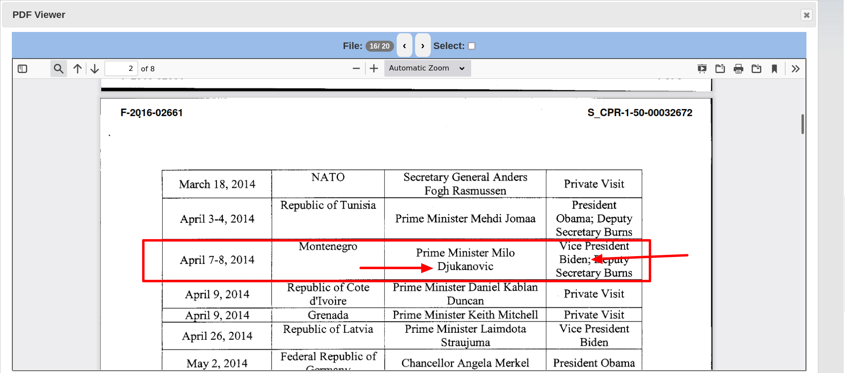Click the bookmark current view icon

[x=774, y=69]
